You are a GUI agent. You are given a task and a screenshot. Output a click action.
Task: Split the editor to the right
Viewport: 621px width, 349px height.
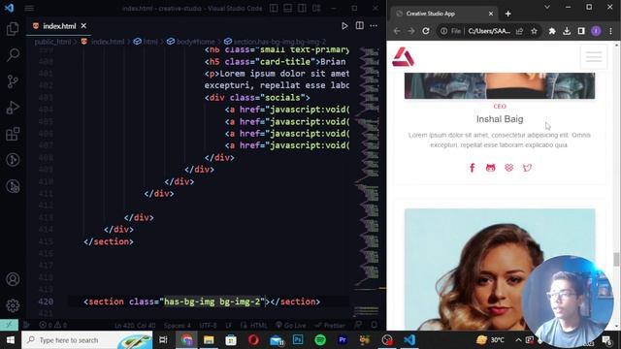[x=359, y=26]
